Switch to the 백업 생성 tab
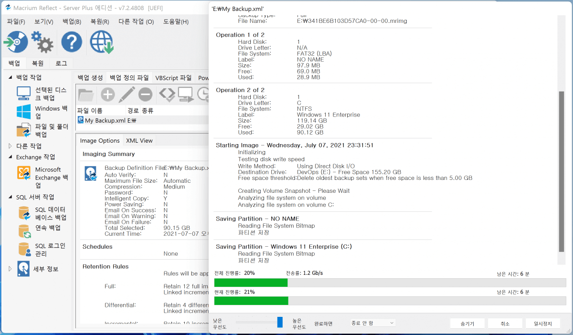 click(90, 78)
